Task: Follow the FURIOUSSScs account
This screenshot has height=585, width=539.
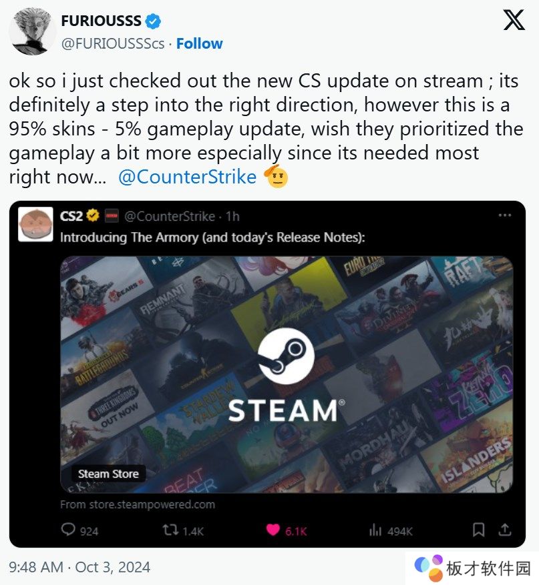Action: tap(199, 43)
